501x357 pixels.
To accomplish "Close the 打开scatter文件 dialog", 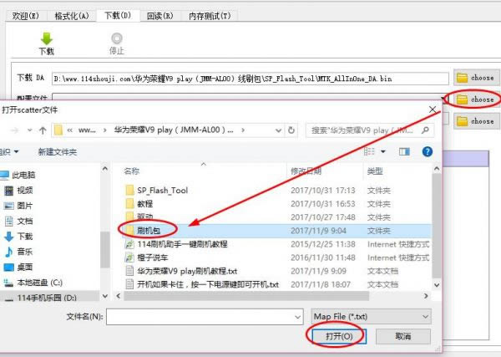I will pos(433,110).
